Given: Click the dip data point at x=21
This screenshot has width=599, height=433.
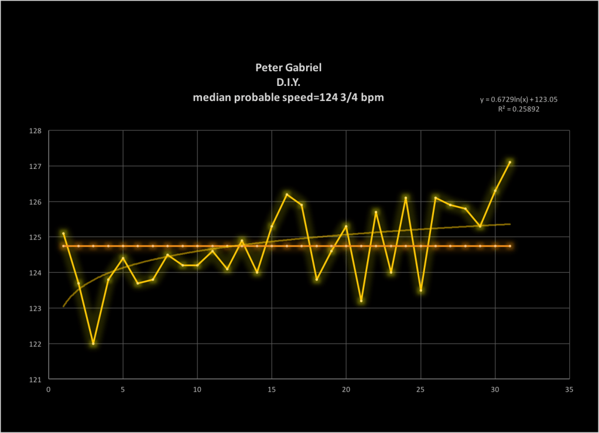Looking at the screenshot, I should tap(361, 301).
